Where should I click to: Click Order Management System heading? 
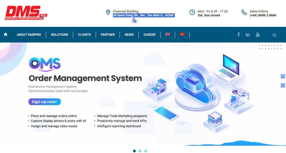pos(85,78)
